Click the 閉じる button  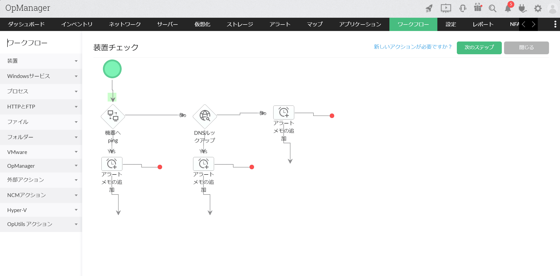coord(526,47)
